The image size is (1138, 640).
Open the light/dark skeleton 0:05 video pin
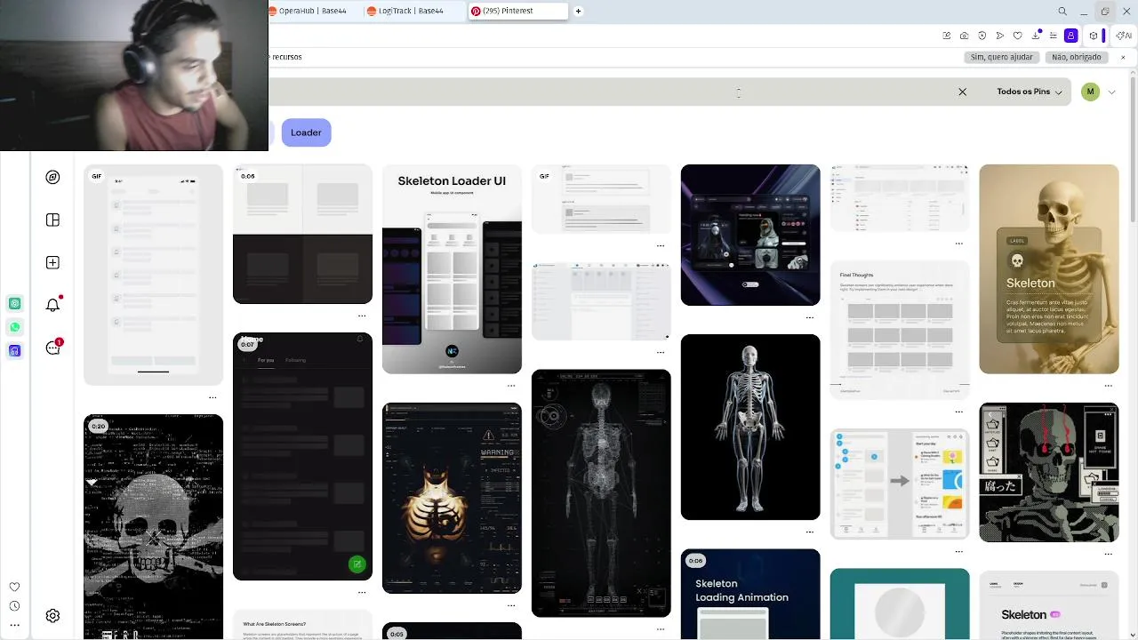pos(302,234)
